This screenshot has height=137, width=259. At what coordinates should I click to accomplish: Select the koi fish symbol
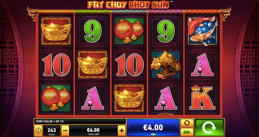coord(203,31)
